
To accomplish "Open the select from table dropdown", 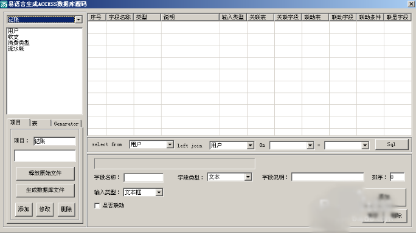I will [x=170, y=144].
